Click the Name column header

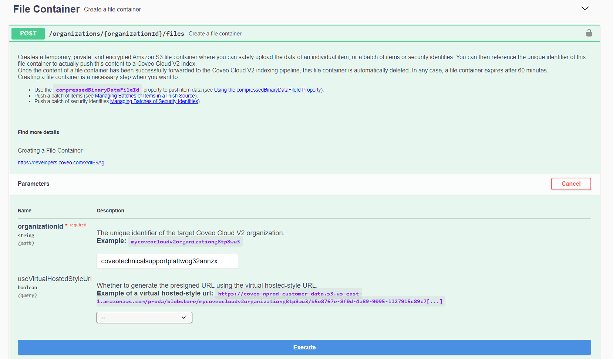(24, 211)
